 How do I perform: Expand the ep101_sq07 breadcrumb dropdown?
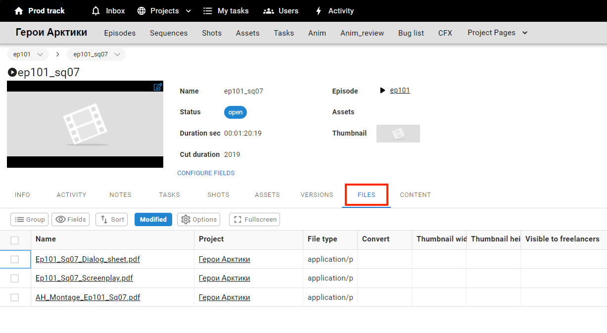(117, 54)
